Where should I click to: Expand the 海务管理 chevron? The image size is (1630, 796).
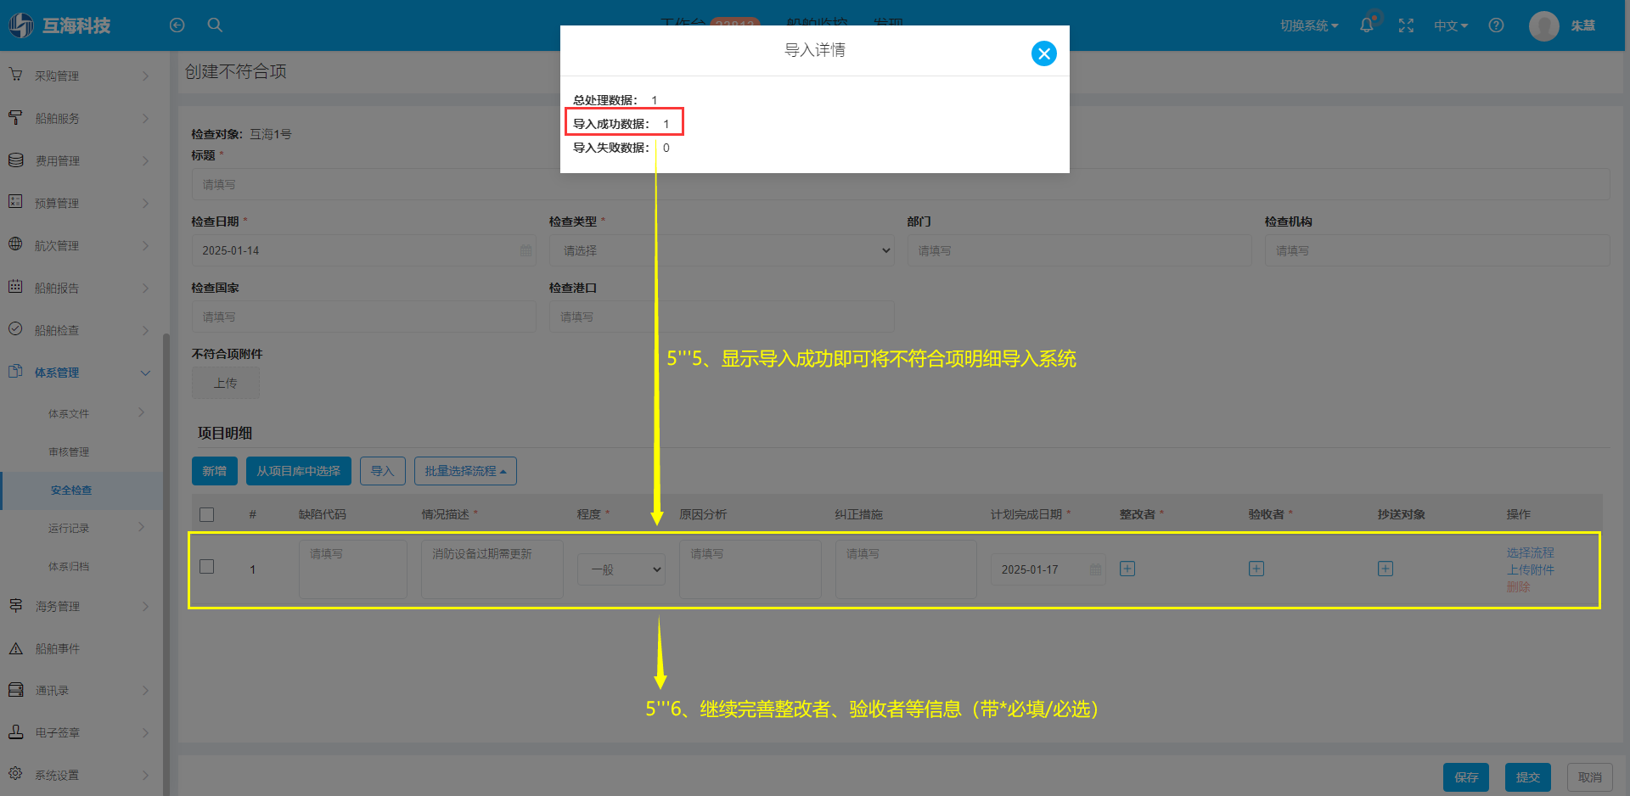[x=145, y=606]
